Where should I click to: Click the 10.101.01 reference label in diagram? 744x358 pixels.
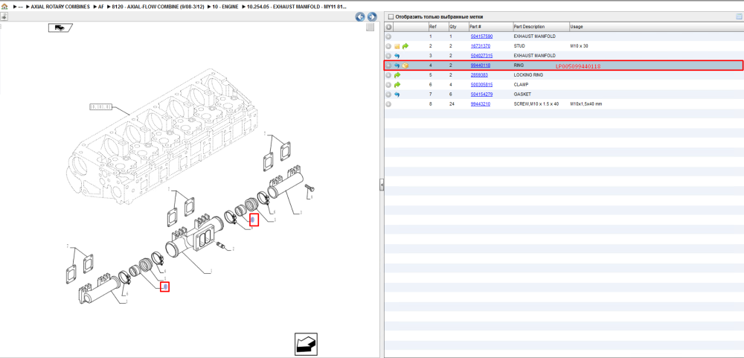pyautogui.click(x=100, y=107)
